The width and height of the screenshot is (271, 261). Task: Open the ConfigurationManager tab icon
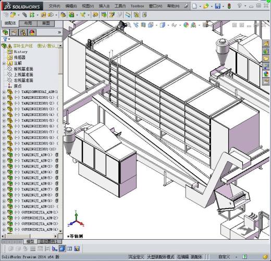click(23, 32)
